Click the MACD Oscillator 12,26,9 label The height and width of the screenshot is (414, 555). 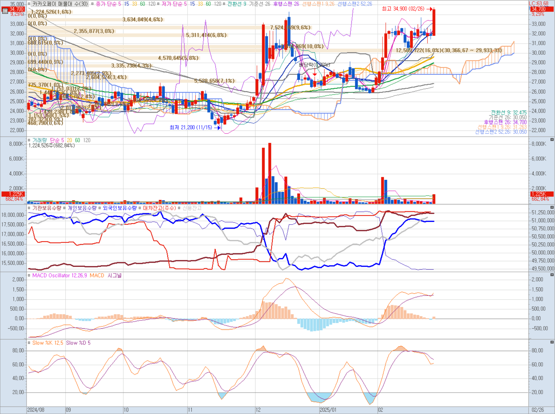[x=60, y=275]
